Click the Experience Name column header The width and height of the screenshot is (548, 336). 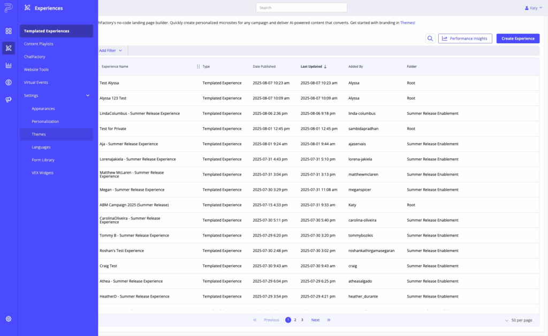pos(115,67)
